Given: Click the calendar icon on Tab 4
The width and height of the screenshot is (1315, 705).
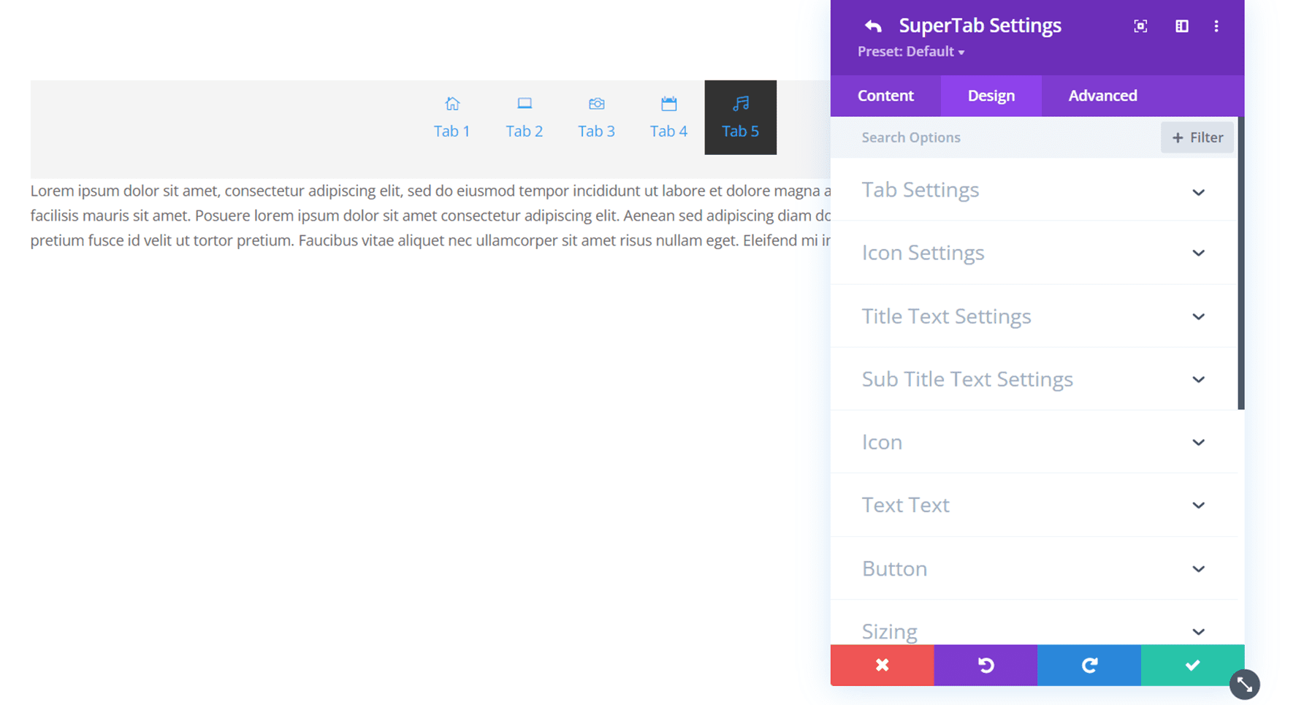Looking at the screenshot, I should pyautogui.click(x=668, y=103).
